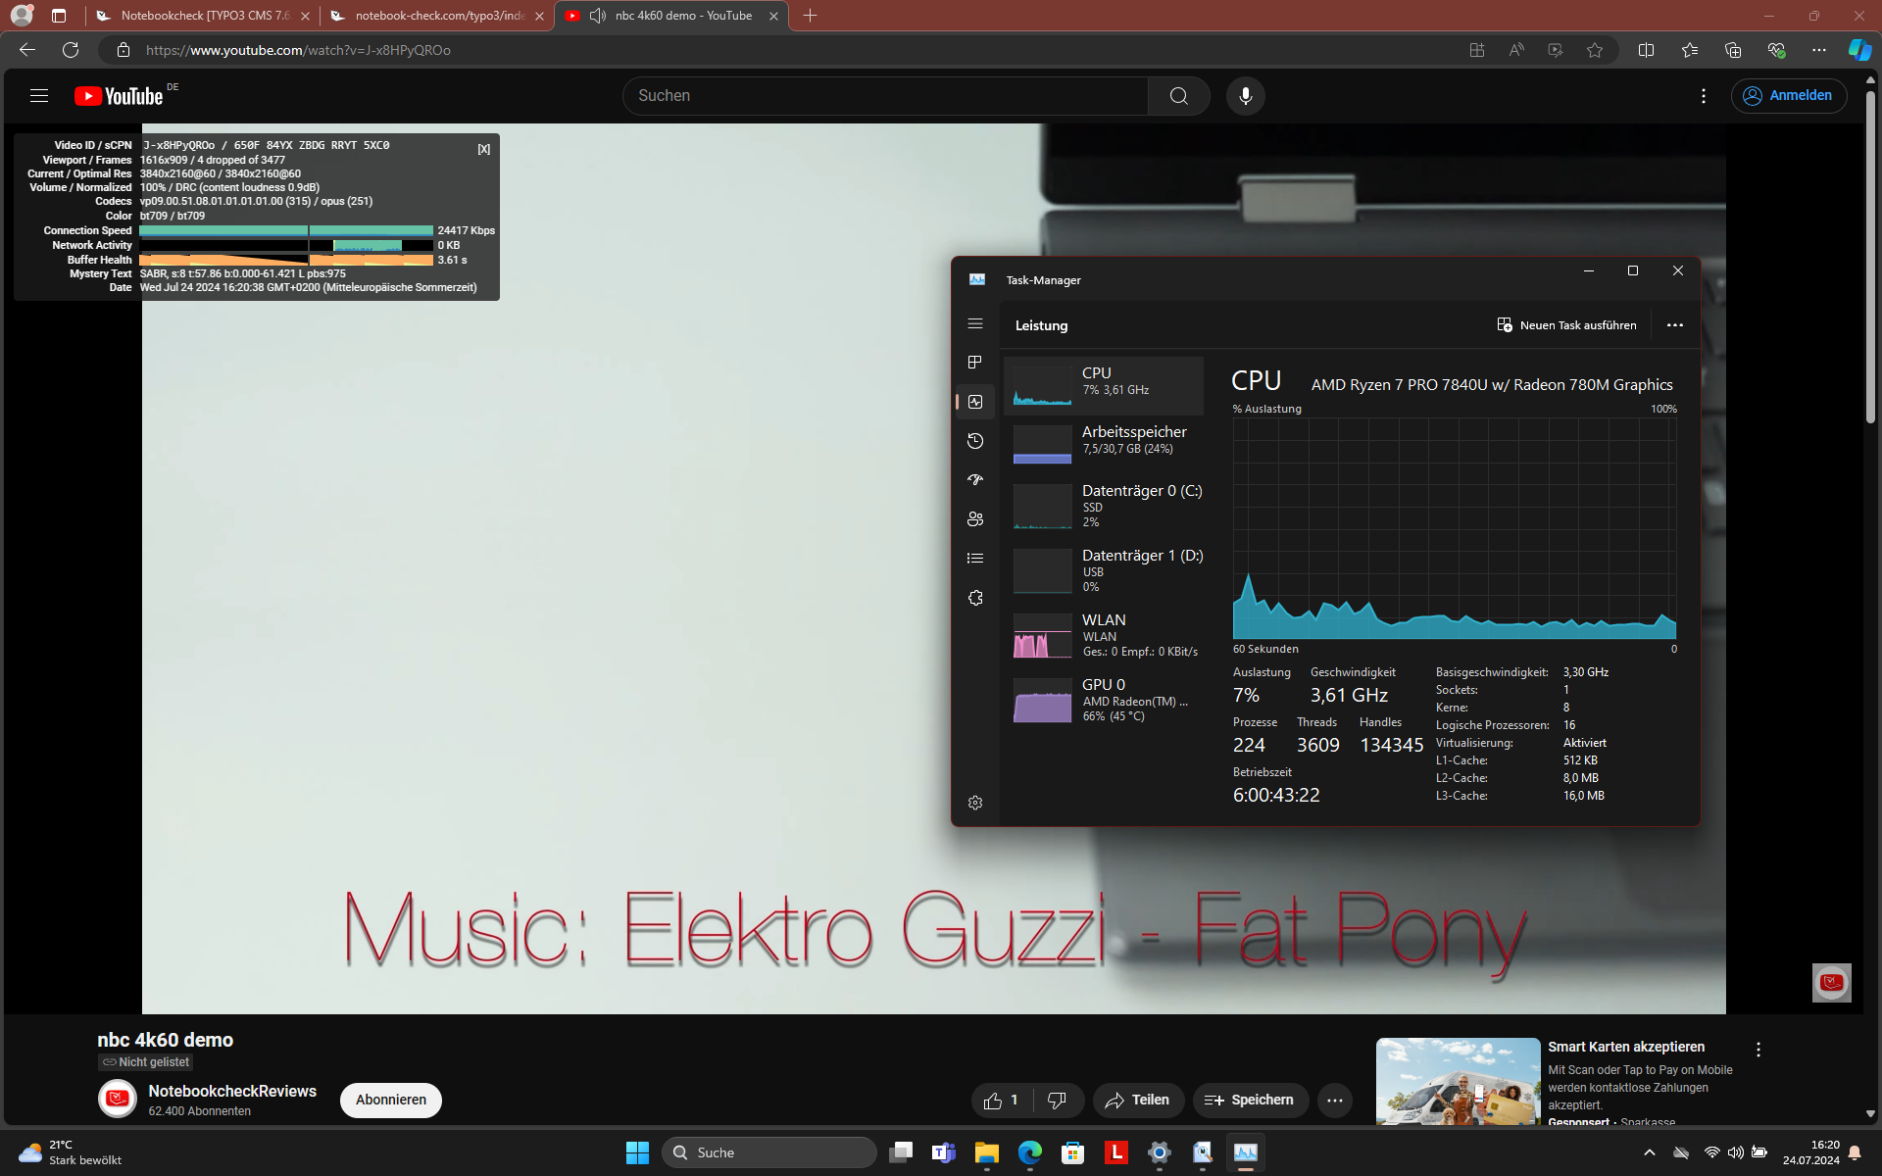The width and height of the screenshot is (1882, 1176).
Task: Open video more actions ellipsis menu
Action: click(x=1334, y=1101)
